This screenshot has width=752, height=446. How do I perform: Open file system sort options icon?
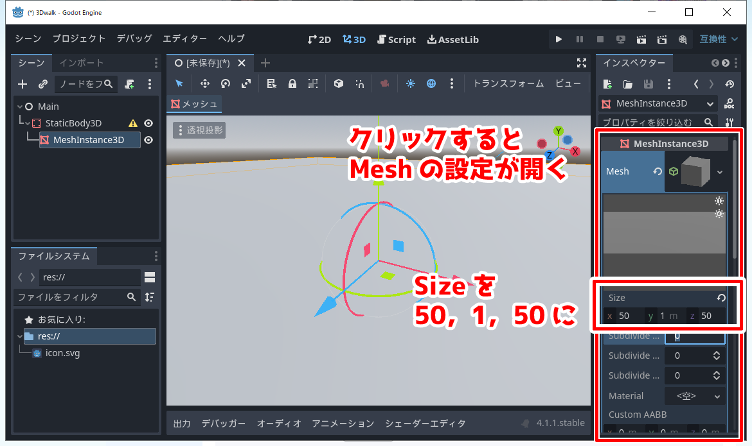click(150, 297)
